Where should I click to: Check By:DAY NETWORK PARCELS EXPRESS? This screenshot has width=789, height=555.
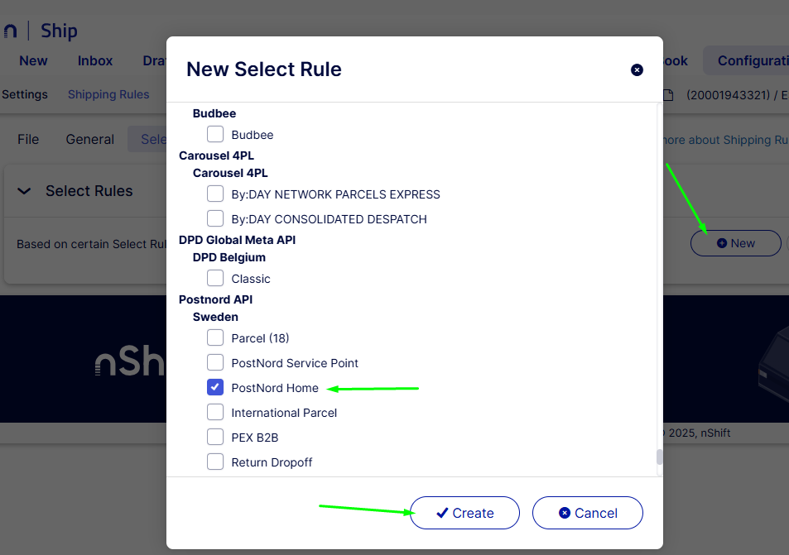point(215,194)
